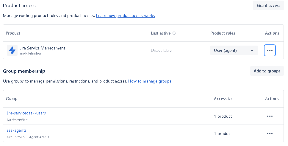Click the Unavailable last active status
The width and height of the screenshot is (288, 146).
161,51
